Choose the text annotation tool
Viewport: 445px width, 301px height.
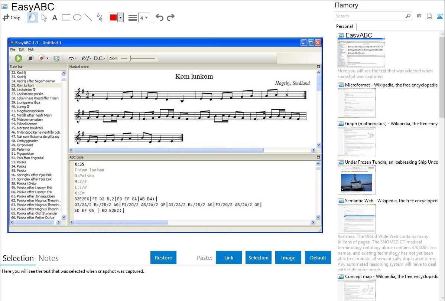tap(55, 17)
